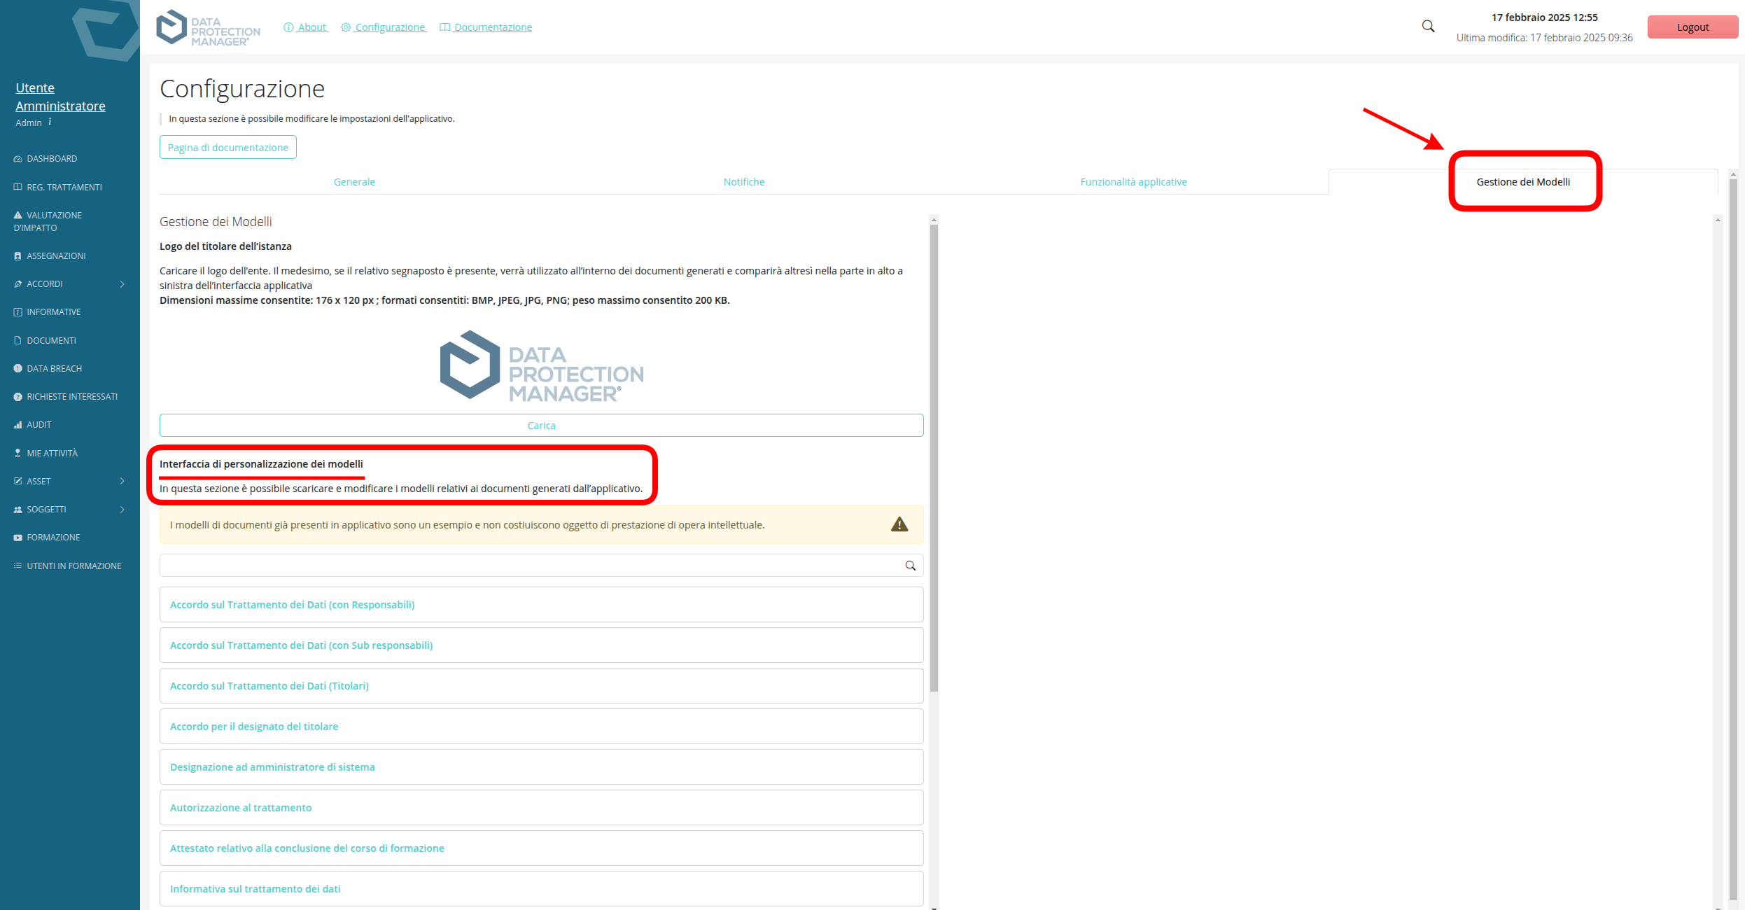This screenshot has width=1745, height=910.
Task: Expand the Accordi submenu chevron
Action: click(122, 284)
